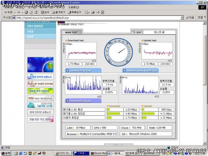Viewport: 208px width, 156px height.
Task: Open the NGI Next Generation banner
Action: [x=40, y=98]
